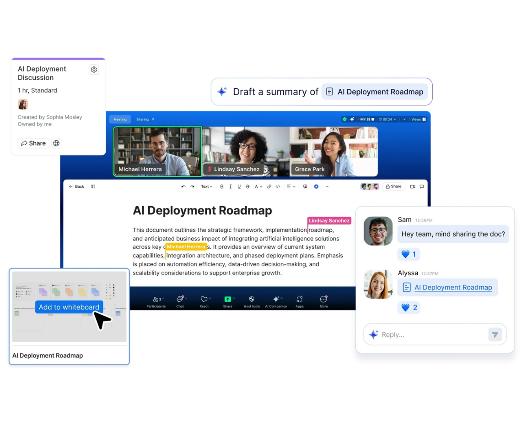Collapse the formatting toolbar with caret
Image resolution: width=527 pixels, height=421 pixels.
327,186
